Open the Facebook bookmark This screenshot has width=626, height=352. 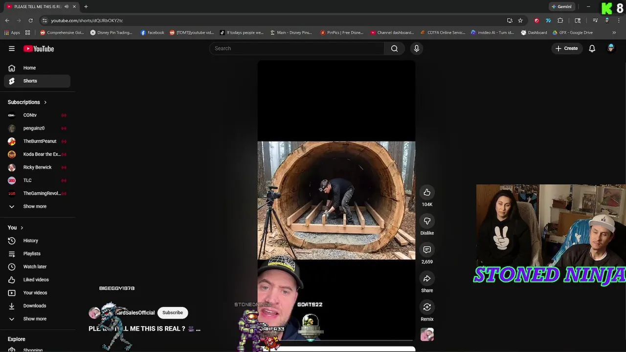(x=152, y=33)
